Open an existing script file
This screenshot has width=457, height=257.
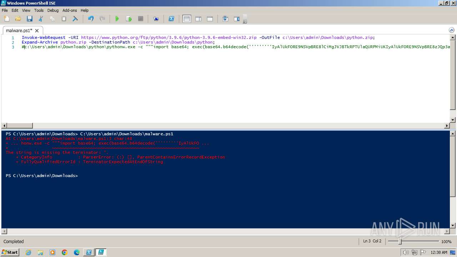(x=18, y=19)
